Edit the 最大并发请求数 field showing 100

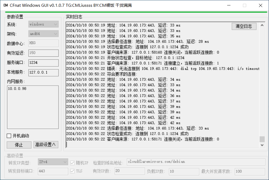250,171
